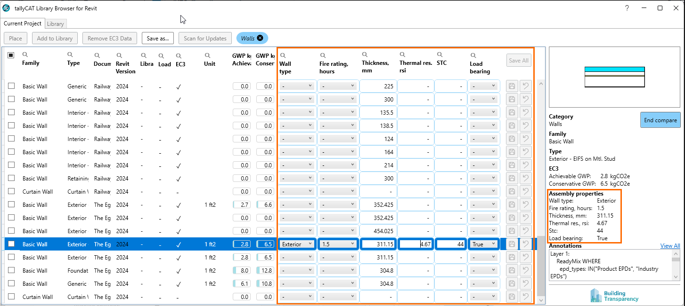Click save icon in the Foundation wall row
Image resolution: width=685 pixels, height=306 pixels.
click(x=512, y=270)
